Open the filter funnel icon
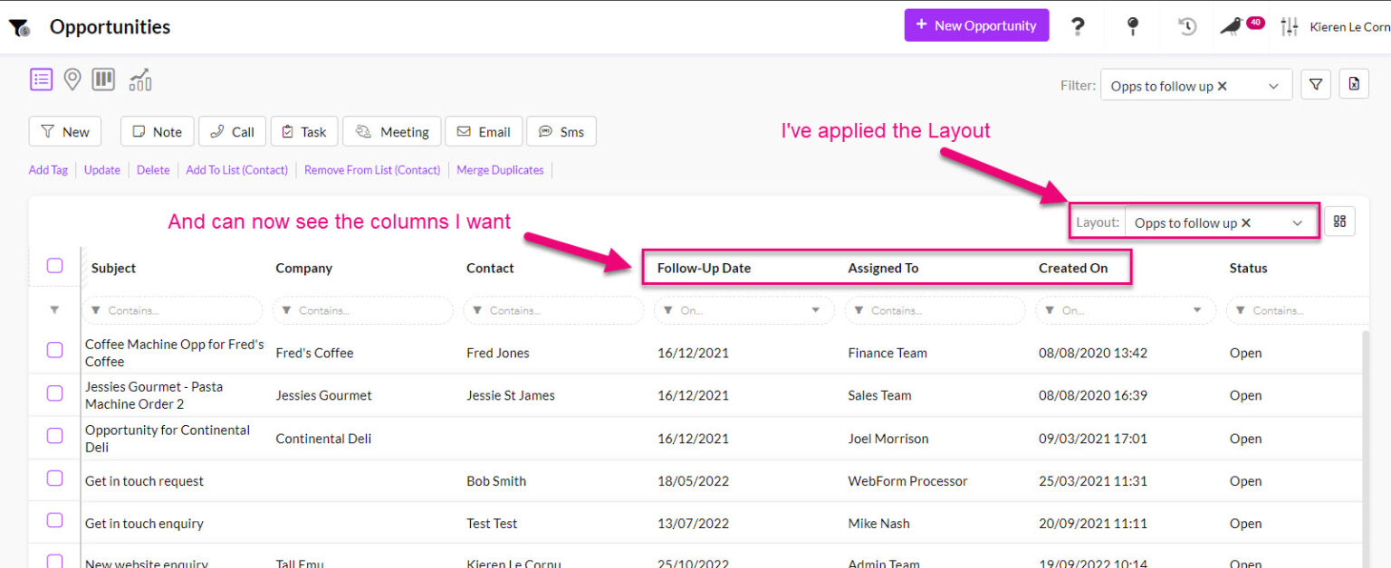The image size is (1391, 568). (x=1315, y=84)
